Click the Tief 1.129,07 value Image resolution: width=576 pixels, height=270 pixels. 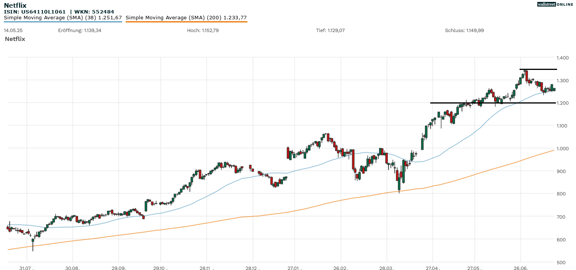pyautogui.click(x=330, y=30)
